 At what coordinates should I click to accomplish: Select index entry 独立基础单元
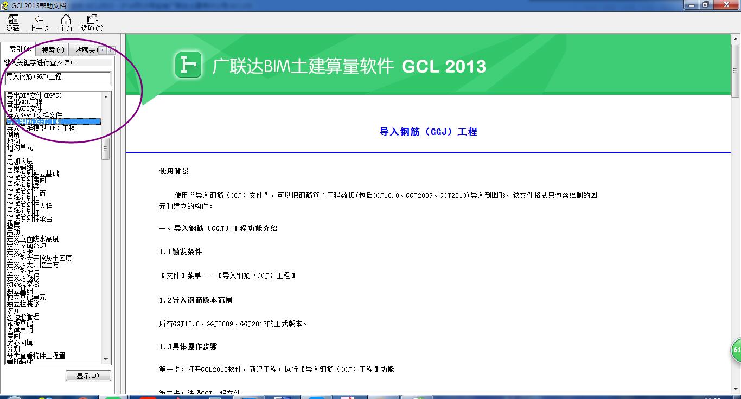click(x=26, y=297)
